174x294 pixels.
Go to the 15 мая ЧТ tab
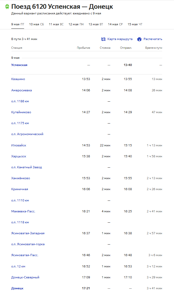coord(135,24)
